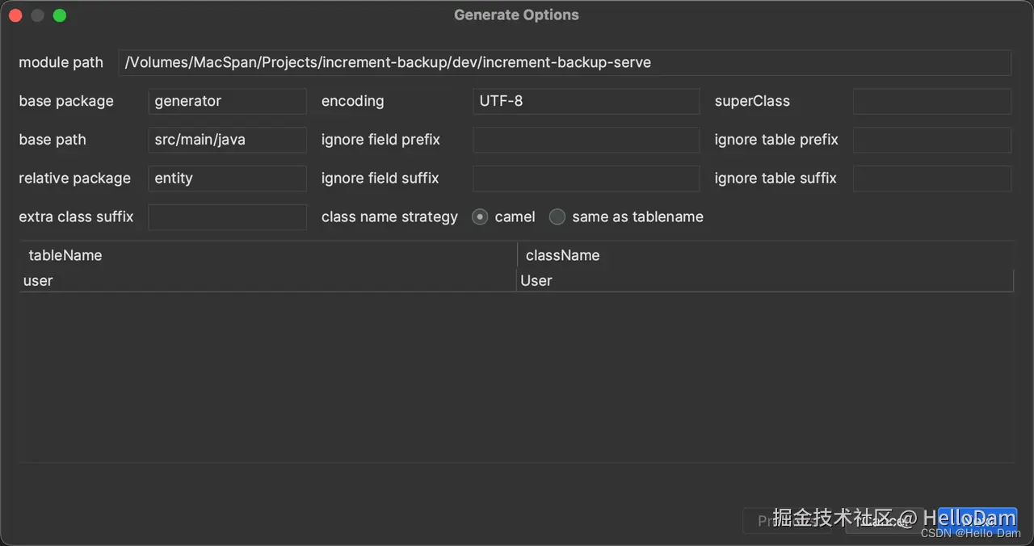Click the encoding UTF-8 field
This screenshot has height=546, width=1034.
coord(586,101)
